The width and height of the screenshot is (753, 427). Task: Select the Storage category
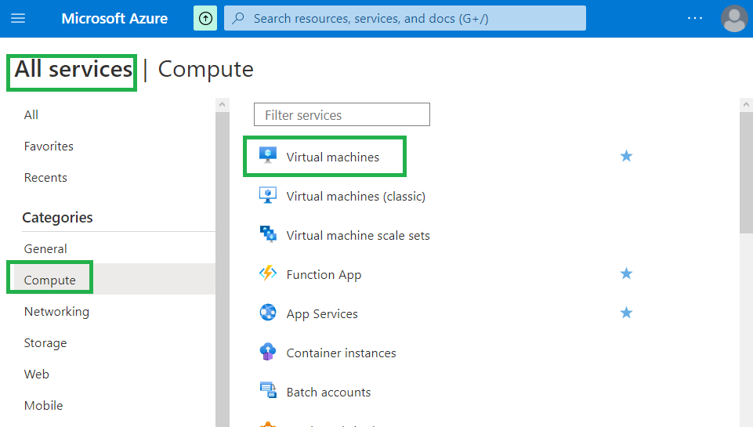pyautogui.click(x=45, y=343)
